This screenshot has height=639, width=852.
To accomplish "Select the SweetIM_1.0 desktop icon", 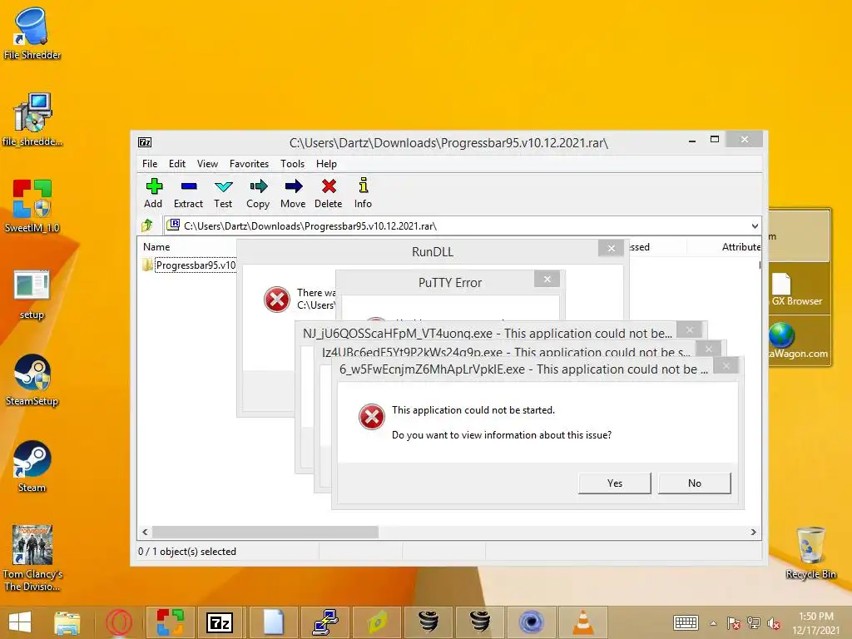I will (32, 206).
